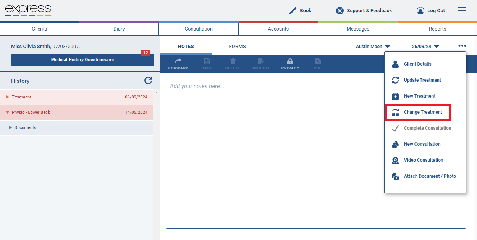Click the New Treatment medical kit icon
477x240 pixels.
[395, 96]
